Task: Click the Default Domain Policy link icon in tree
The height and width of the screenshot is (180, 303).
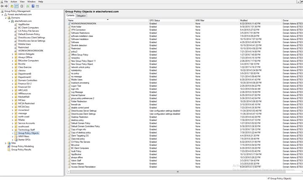Action: point(16,34)
